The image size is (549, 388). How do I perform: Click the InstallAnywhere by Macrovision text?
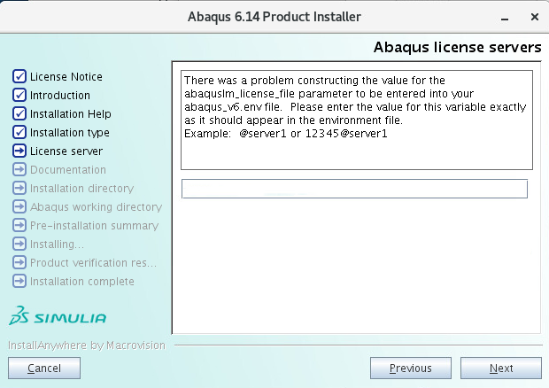click(87, 345)
